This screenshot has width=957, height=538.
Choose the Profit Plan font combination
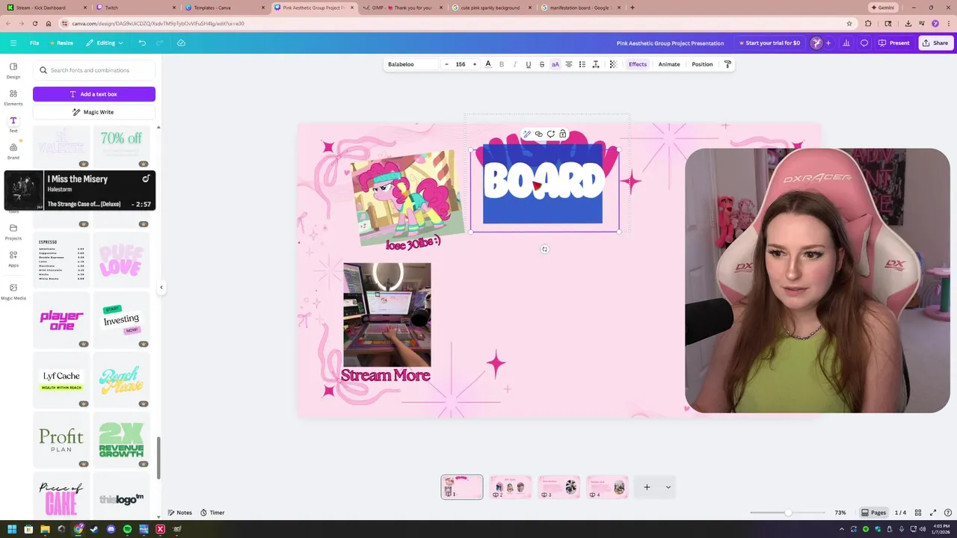tap(61, 439)
